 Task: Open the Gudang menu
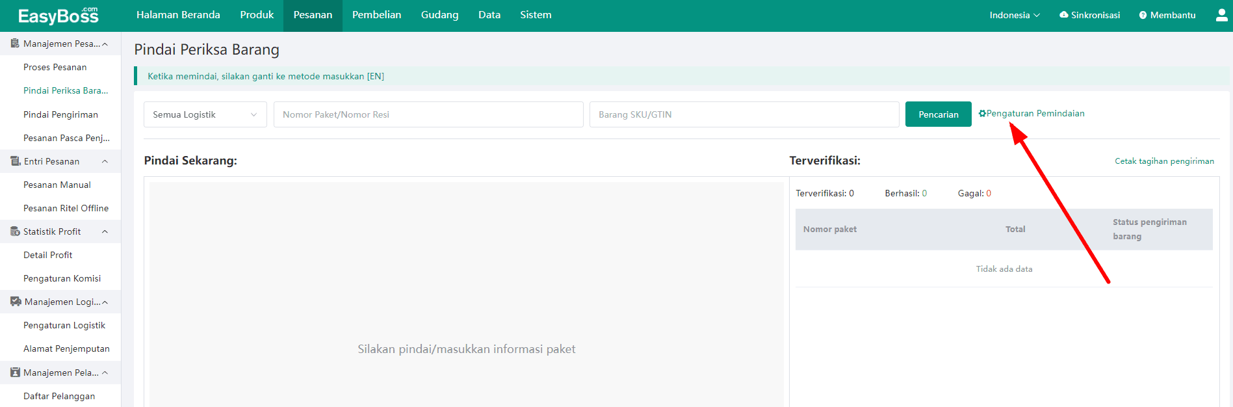pyautogui.click(x=439, y=15)
